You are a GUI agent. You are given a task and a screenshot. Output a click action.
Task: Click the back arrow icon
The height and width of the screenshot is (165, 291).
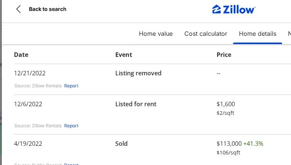click(x=18, y=9)
